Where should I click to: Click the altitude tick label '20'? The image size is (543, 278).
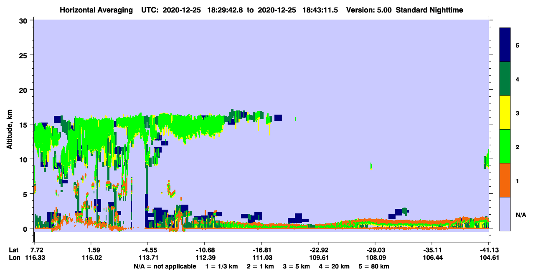coord(24,90)
